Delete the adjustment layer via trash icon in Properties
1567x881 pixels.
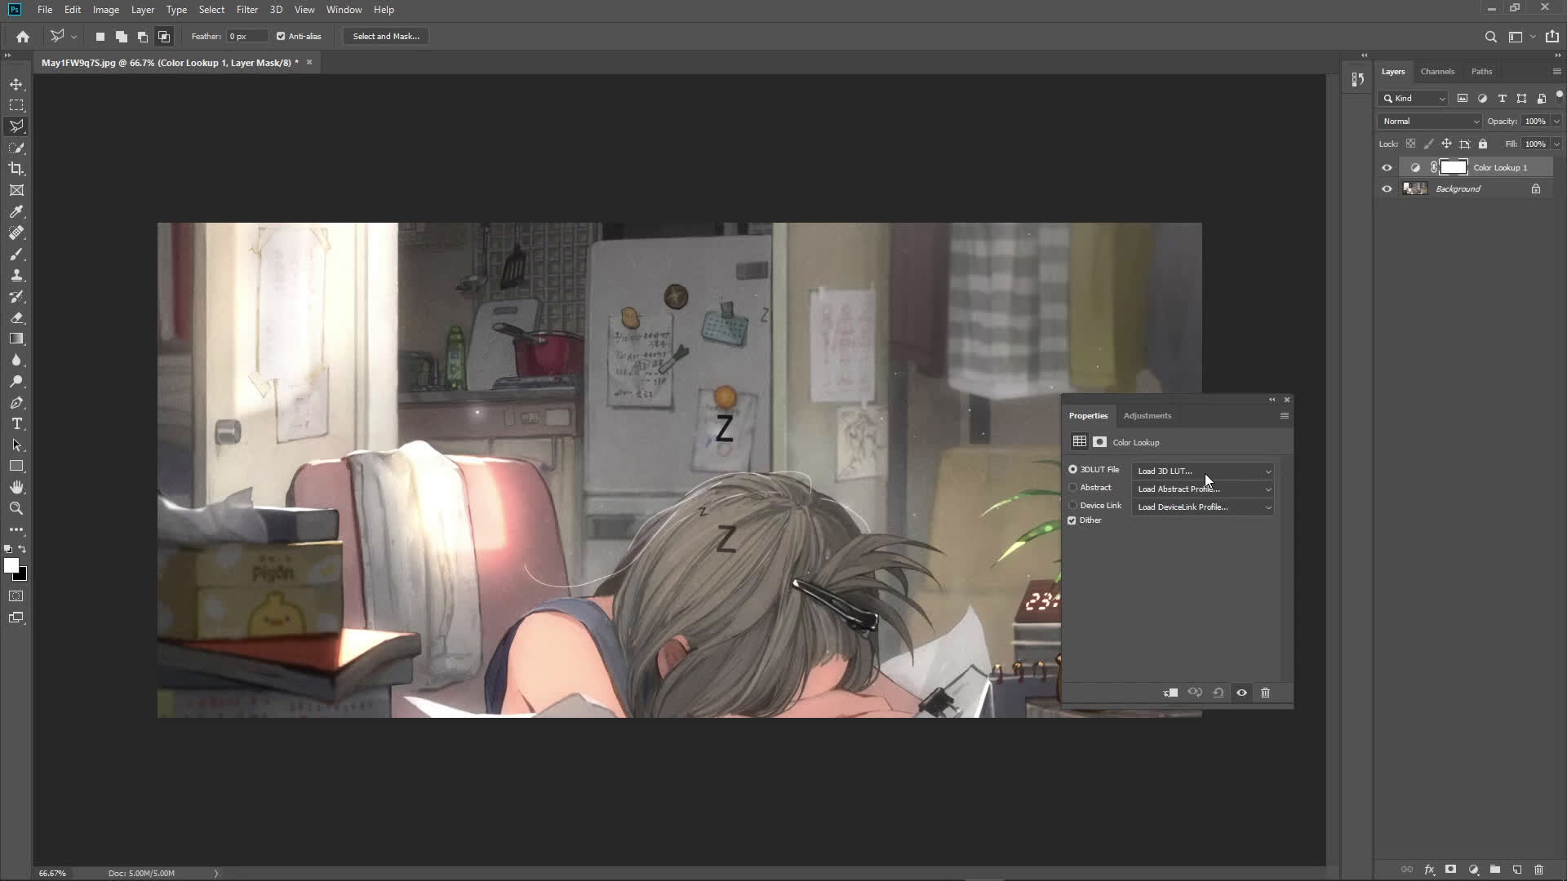click(1265, 693)
